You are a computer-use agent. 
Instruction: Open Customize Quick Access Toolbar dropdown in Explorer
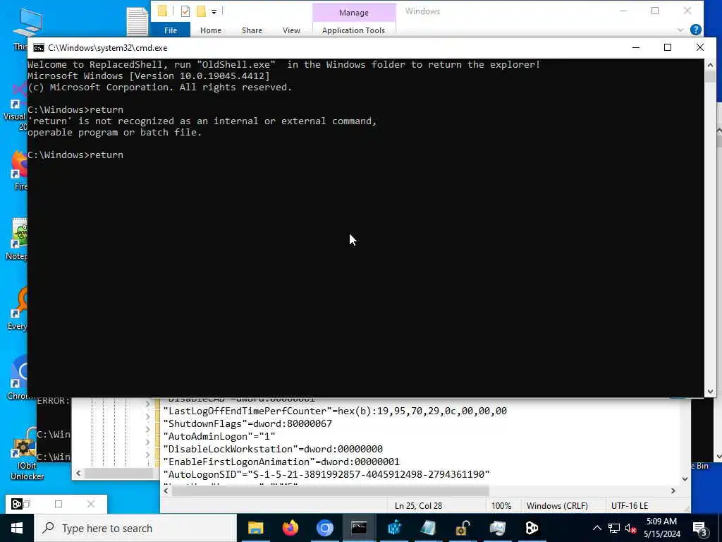tap(214, 11)
